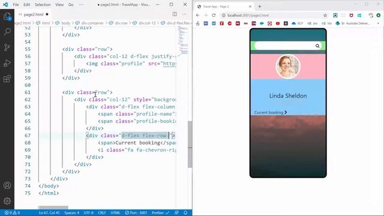Image resolution: width=384 pixels, height=216 pixels.
Task: Click line number 67 in the gutter
Action: (x=28, y=136)
